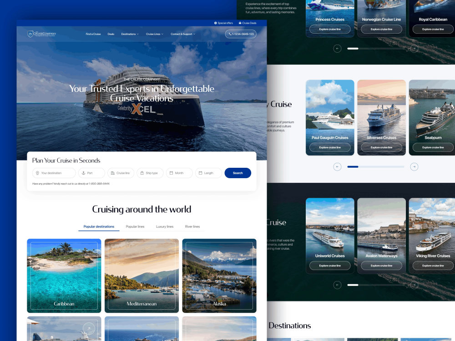Explore cruise line for Uniworld Cruises
The width and height of the screenshot is (455, 341).
(x=330, y=266)
